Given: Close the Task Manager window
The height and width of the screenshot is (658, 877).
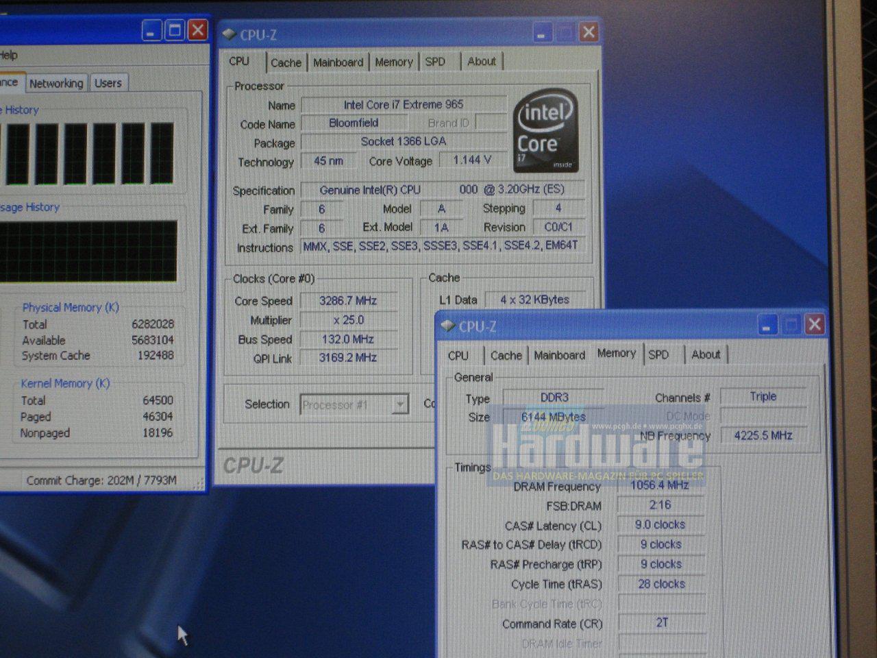Looking at the screenshot, I should point(197,30).
